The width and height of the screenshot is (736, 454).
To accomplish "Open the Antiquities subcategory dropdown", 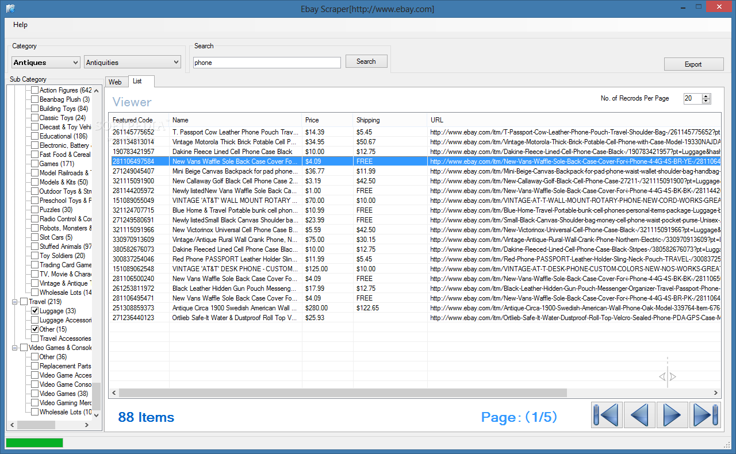I will 132,62.
